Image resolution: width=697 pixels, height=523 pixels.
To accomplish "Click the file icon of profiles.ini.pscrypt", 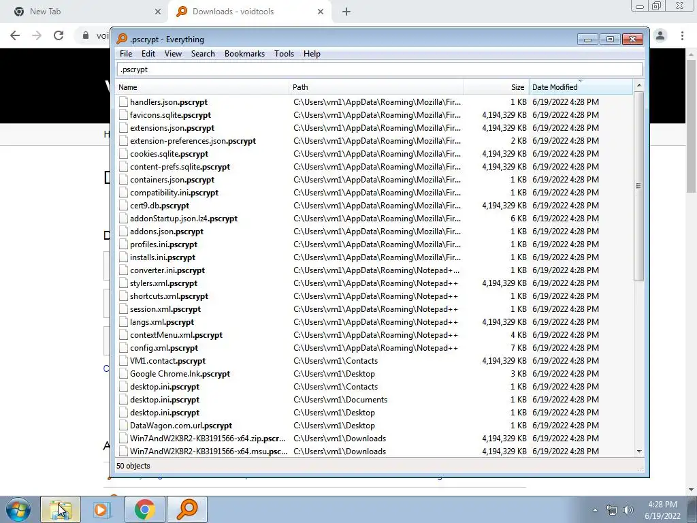I will pos(123,244).
